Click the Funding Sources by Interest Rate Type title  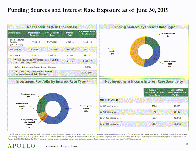[x=144, y=27]
